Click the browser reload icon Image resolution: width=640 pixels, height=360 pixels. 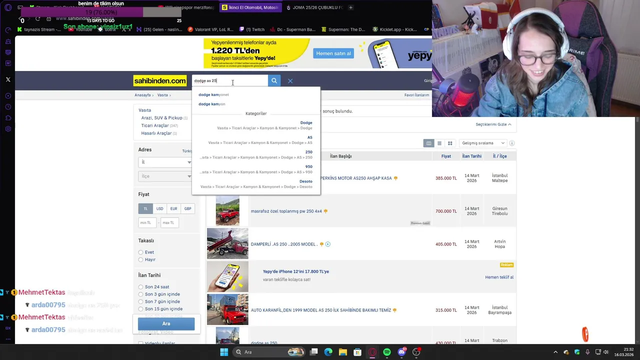point(37,19)
